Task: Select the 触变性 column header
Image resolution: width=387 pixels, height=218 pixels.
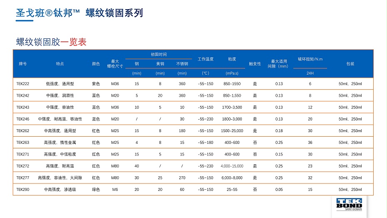Action: click(255, 64)
